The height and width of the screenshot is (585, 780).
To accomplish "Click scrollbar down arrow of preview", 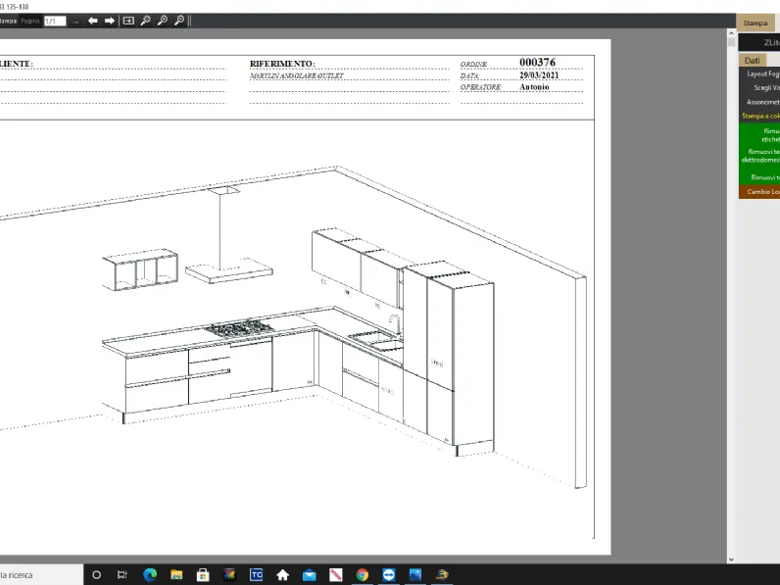I will (x=731, y=560).
